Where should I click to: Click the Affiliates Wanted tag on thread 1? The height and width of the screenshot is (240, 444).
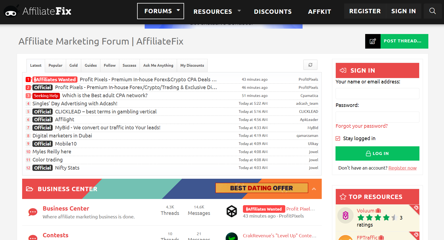point(55,80)
